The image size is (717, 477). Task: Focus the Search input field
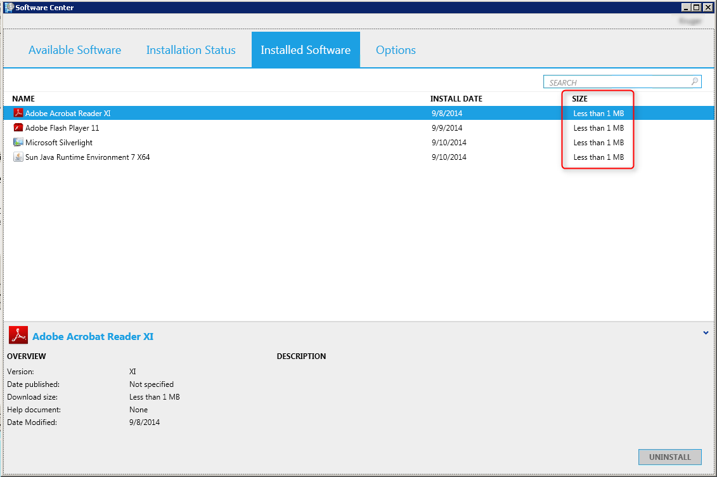tap(623, 82)
